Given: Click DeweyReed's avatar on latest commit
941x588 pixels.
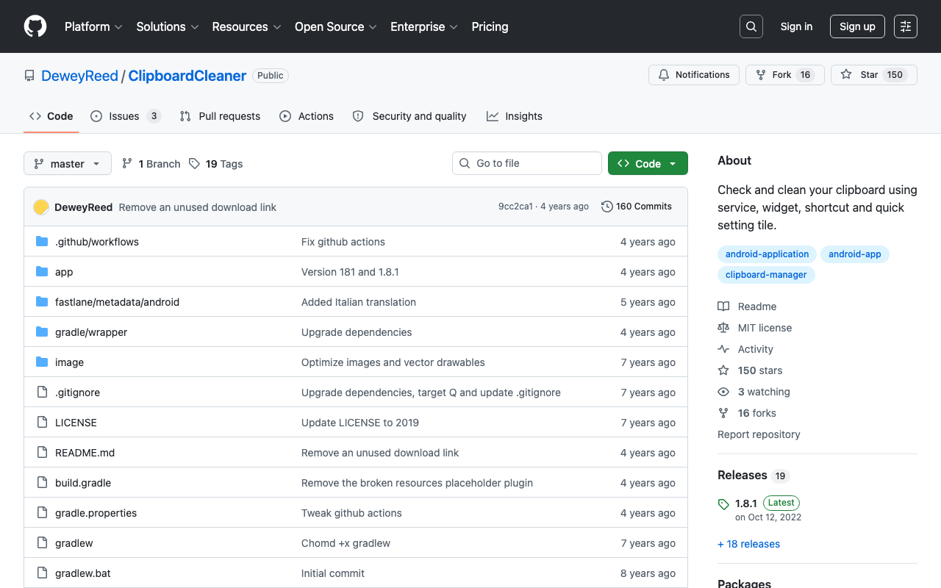Looking at the screenshot, I should pyautogui.click(x=41, y=207).
